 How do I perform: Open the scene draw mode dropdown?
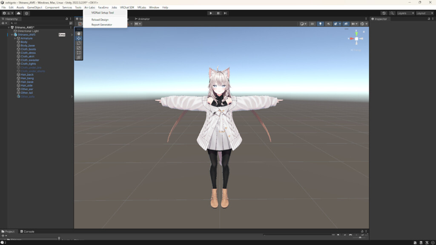coord(303,24)
